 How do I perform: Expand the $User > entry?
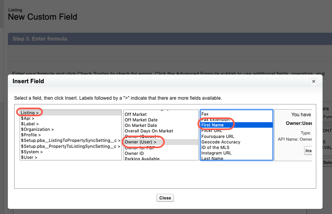click(71, 157)
